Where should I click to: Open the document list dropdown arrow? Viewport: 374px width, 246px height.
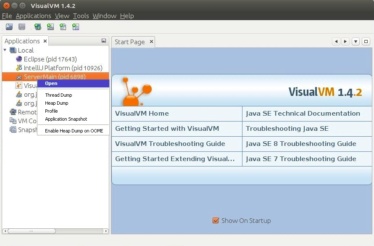(356, 42)
